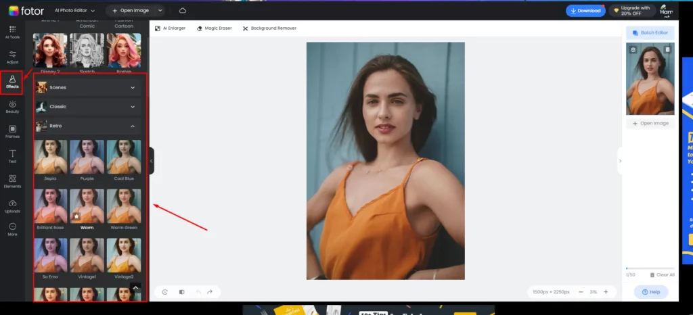Click the undo arrow
This screenshot has width=693, height=315.
click(198, 292)
